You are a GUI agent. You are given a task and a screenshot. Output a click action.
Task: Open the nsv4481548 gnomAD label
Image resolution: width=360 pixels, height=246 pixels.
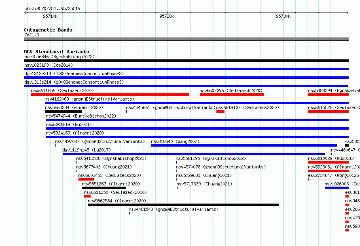click(x=174, y=209)
